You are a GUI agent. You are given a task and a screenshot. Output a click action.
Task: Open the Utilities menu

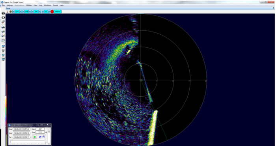click(29, 5)
